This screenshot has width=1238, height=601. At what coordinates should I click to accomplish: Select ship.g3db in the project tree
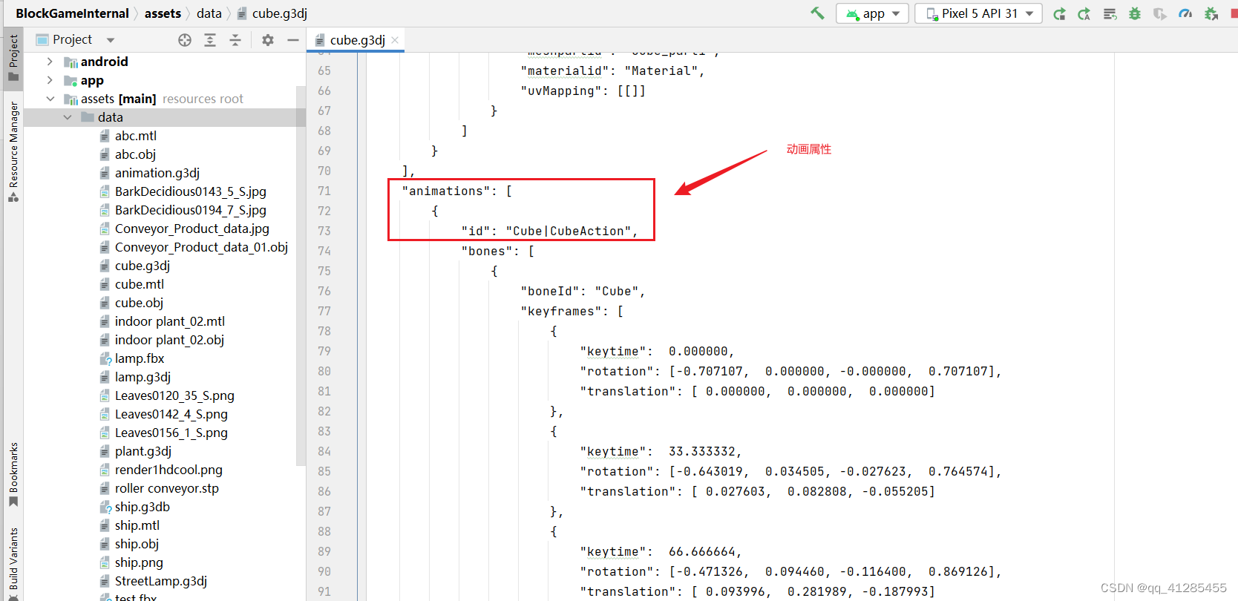(143, 507)
